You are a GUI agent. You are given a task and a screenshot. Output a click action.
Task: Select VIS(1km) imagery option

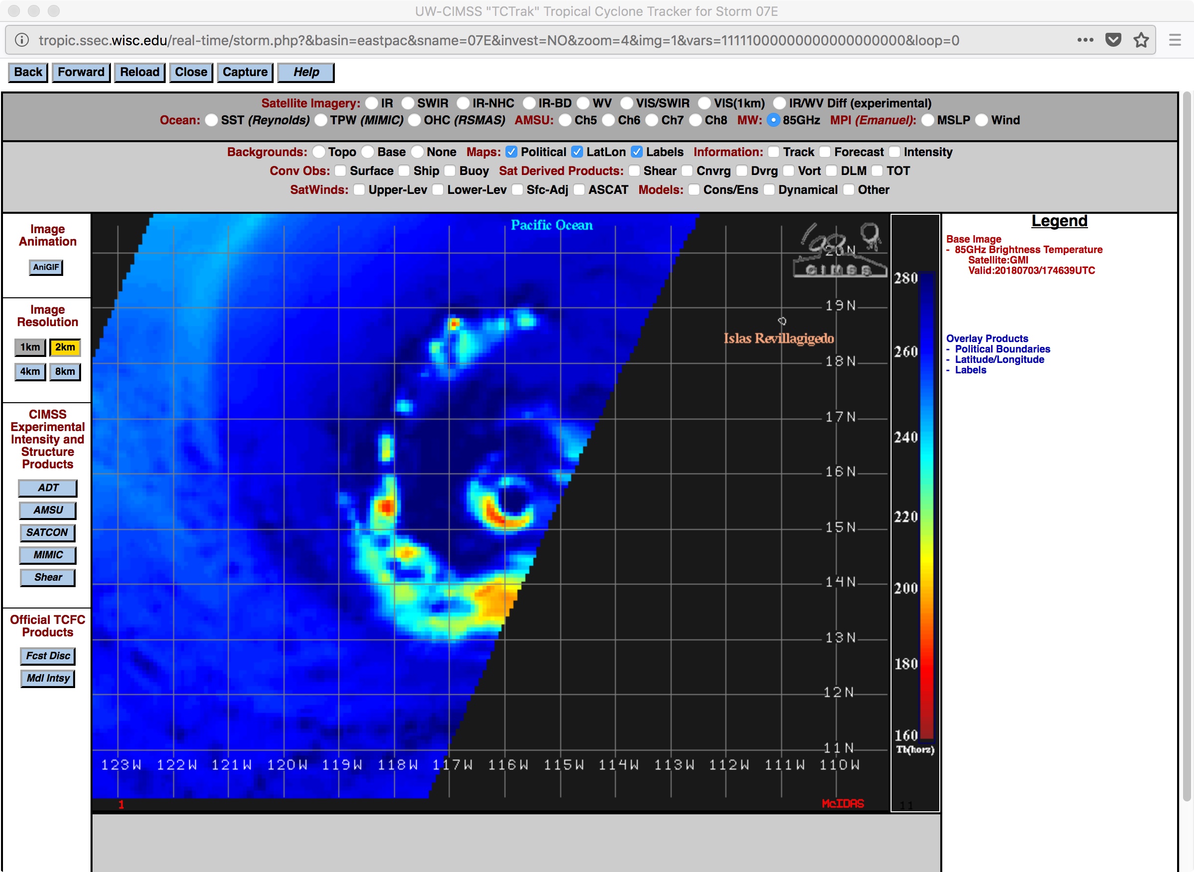[x=704, y=103]
